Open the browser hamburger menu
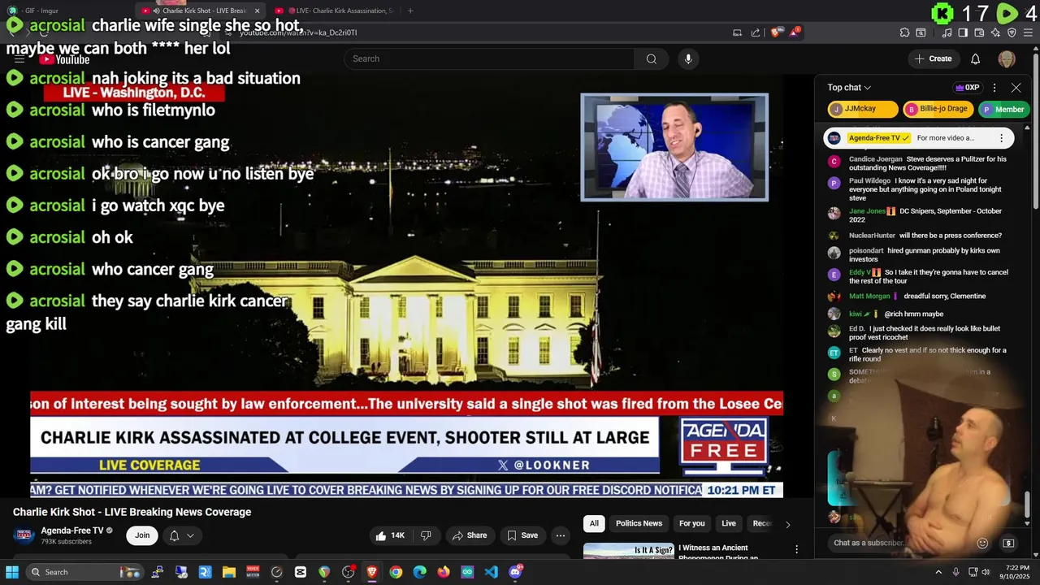This screenshot has height=585, width=1040. pyautogui.click(x=1029, y=32)
